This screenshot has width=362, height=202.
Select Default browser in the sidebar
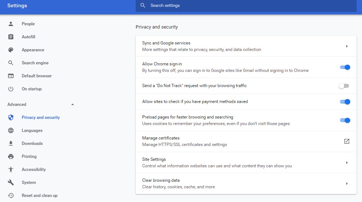37,76
